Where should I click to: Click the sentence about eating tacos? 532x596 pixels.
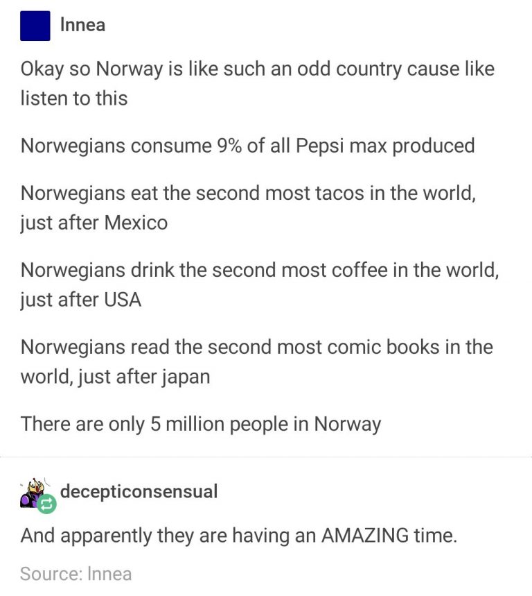pyautogui.click(x=248, y=207)
